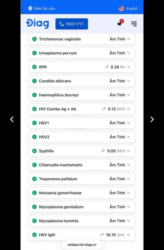Open the Điểm lấy mẫu link
164x250 pixels.
point(45,9)
